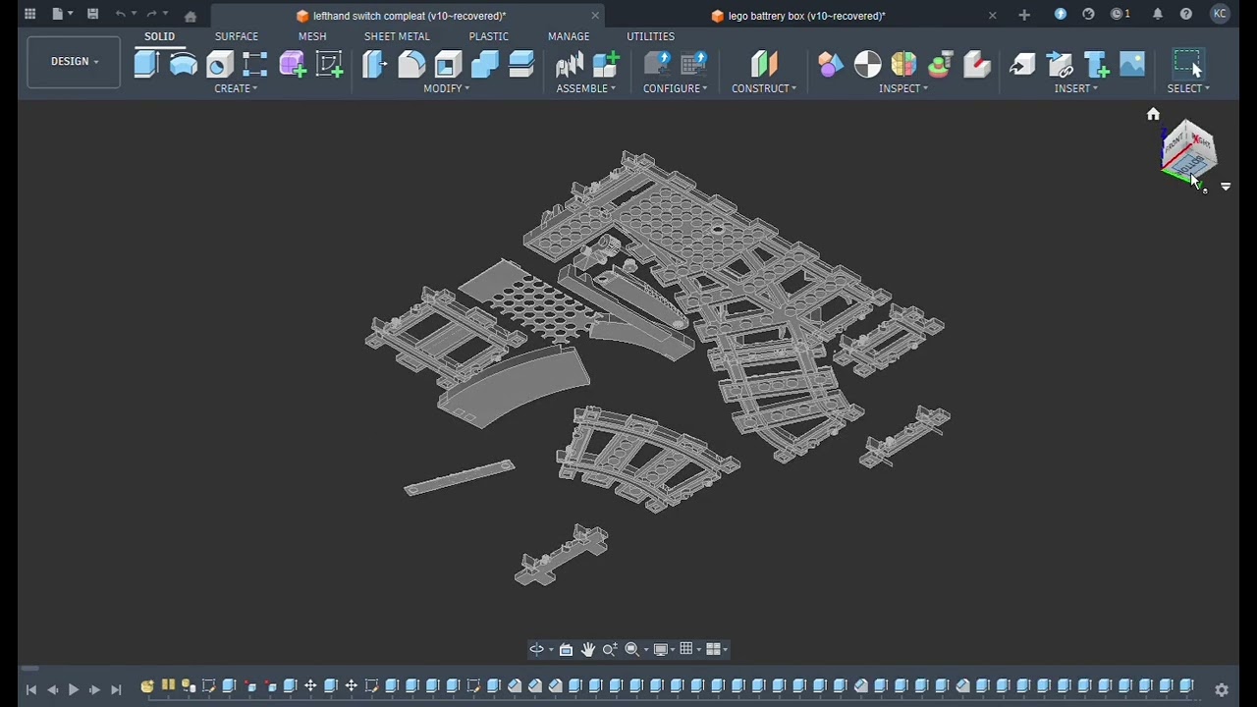The height and width of the screenshot is (707, 1257).
Task: Select the Create Sketch tool
Action: click(x=329, y=65)
